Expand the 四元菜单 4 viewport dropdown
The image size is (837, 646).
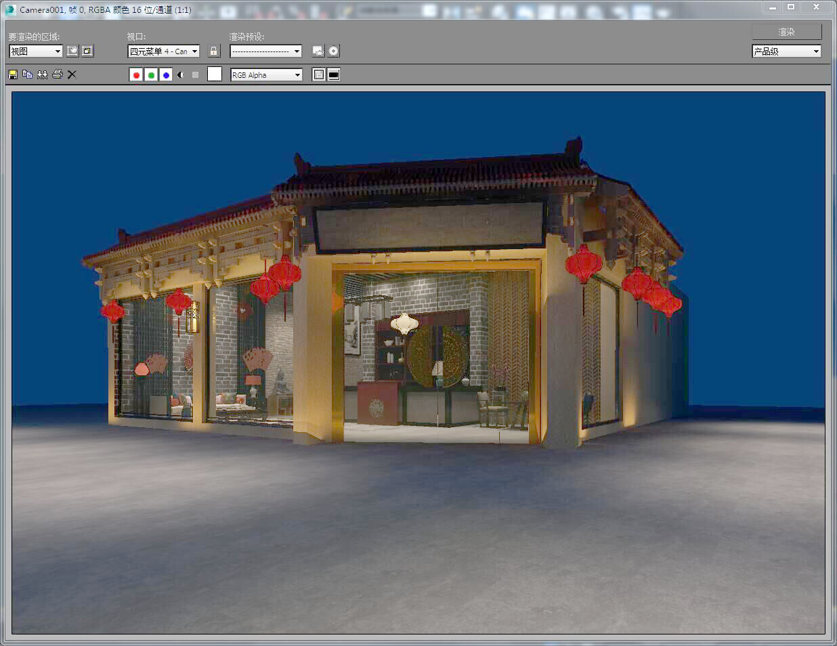tap(194, 51)
